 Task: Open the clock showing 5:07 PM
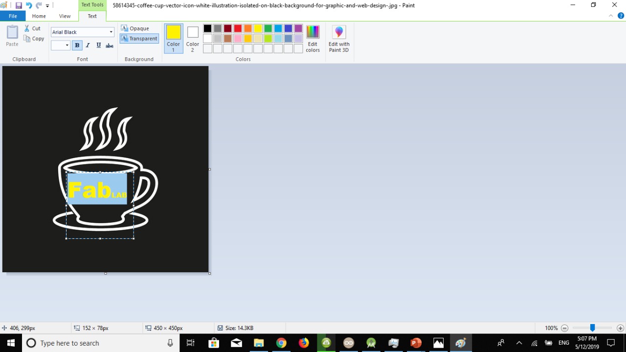587,343
